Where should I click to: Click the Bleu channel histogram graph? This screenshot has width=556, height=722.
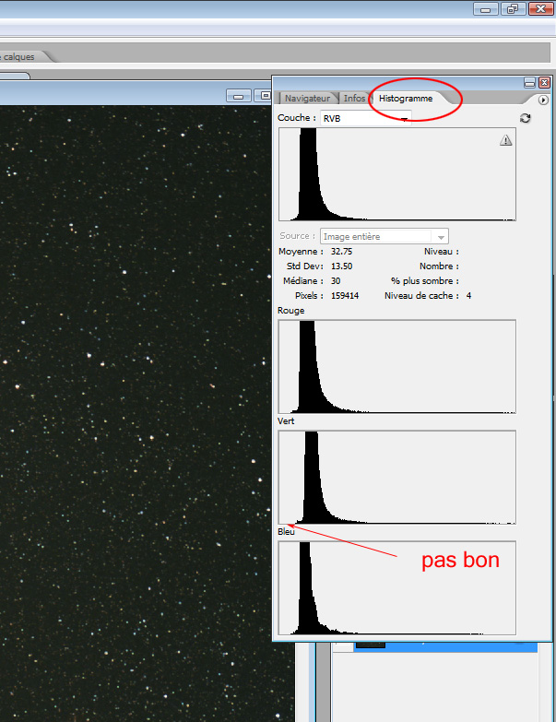(x=397, y=588)
